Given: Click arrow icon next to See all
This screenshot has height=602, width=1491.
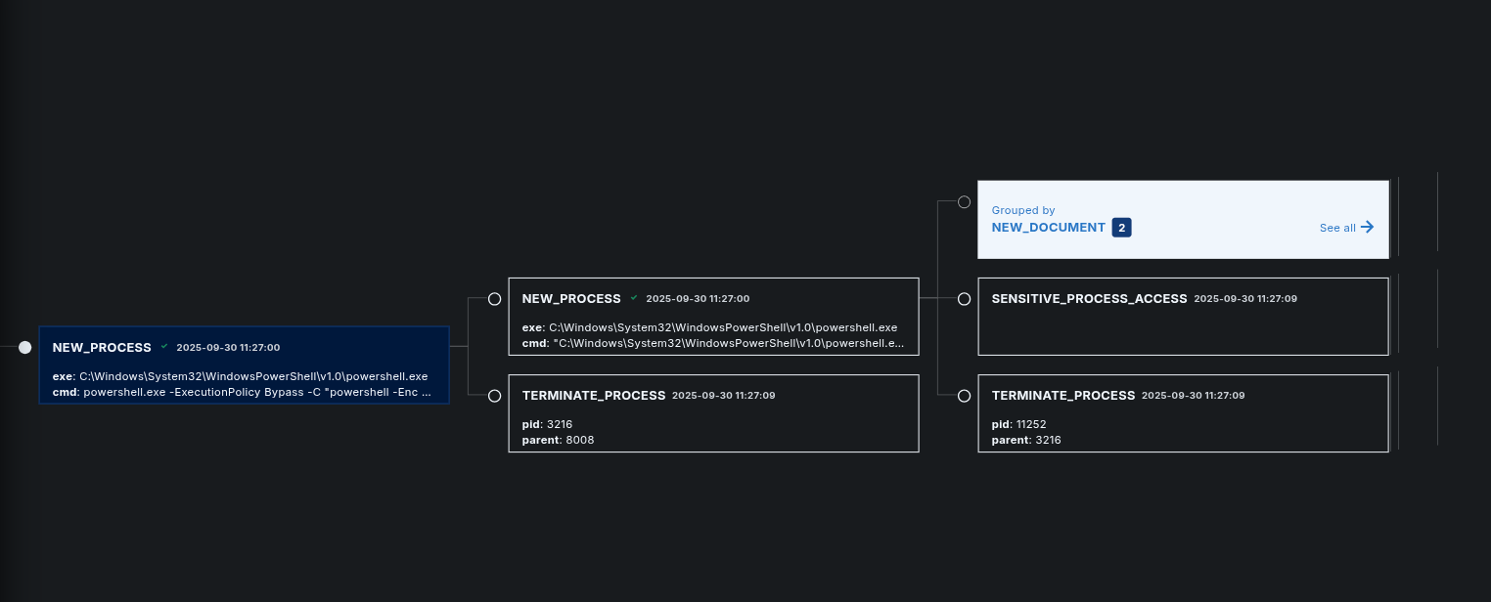Looking at the screenshot, I should (1367, 227).
